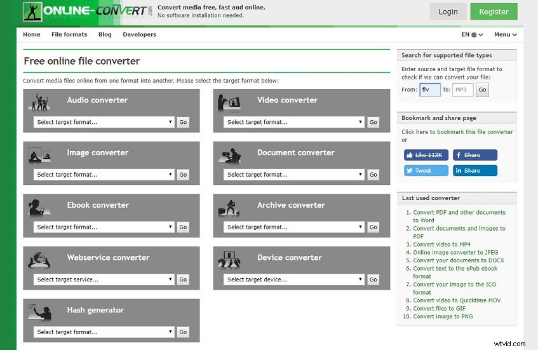Click the Login button
Image resolution: width=538 pixels, height=350 pixels.
448,11
